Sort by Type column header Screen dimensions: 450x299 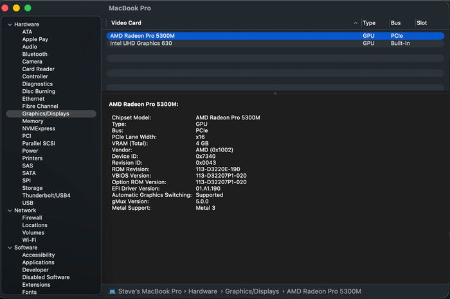pyautogui.click(x=369, y=23)
